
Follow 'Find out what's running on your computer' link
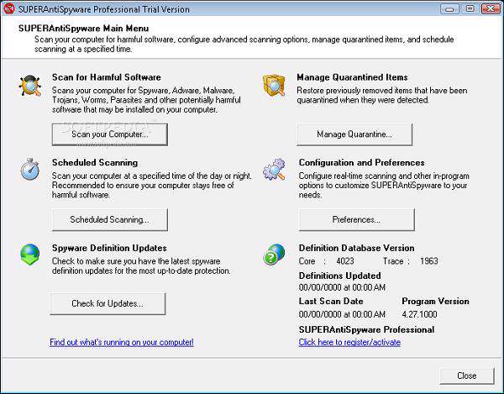click(122, 342)
